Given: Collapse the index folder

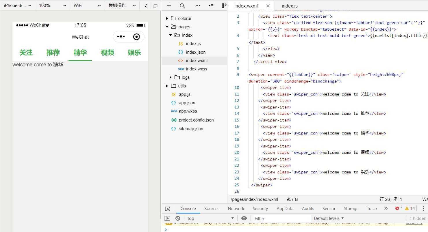Looking at the screenshot, I should point(187,35).
